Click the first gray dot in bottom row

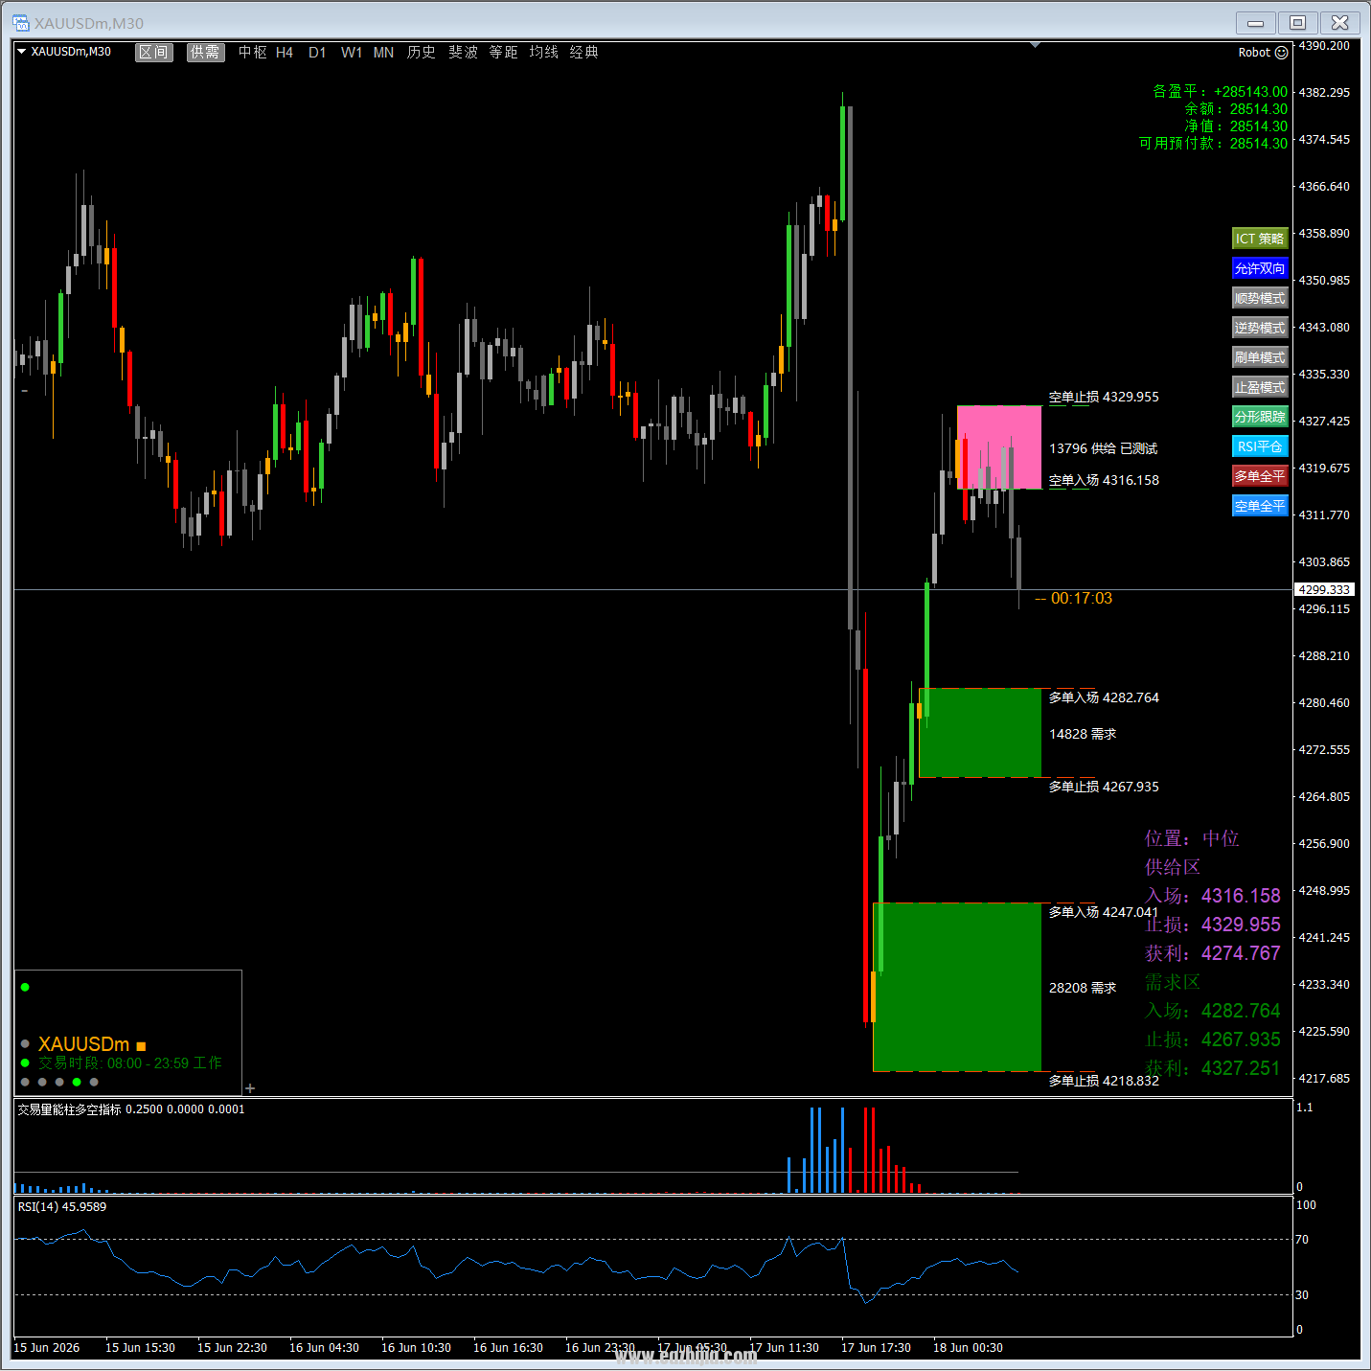[25, 1082]
